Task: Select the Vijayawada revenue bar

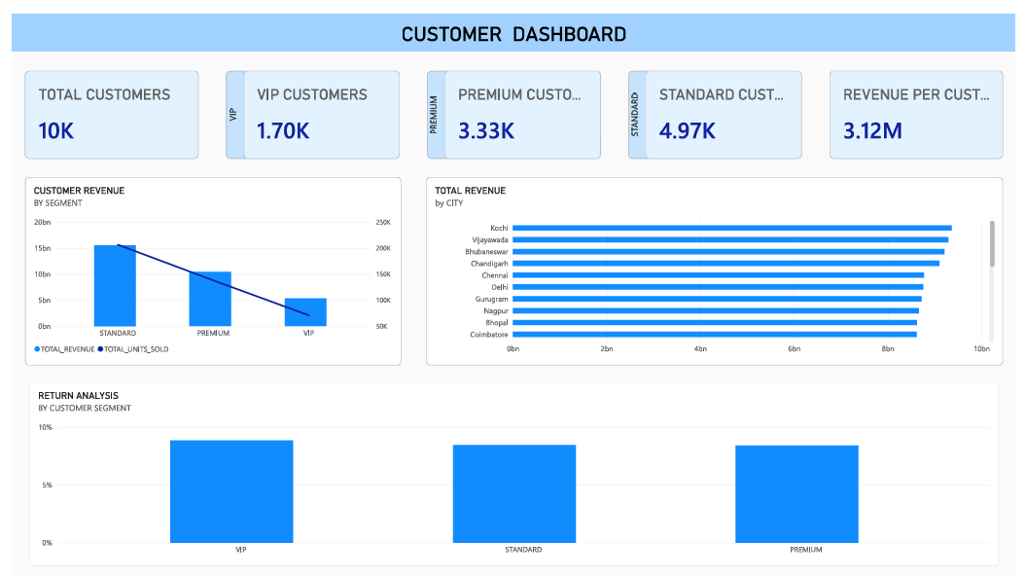Action: click(x=730, y=239)
